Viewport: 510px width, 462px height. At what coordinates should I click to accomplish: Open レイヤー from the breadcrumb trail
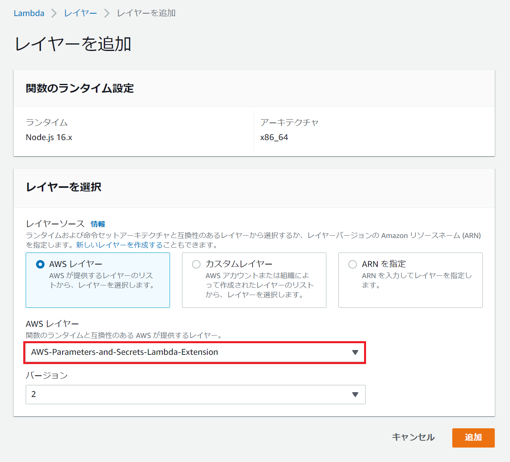pyautogui.click(x=80, y=13)
